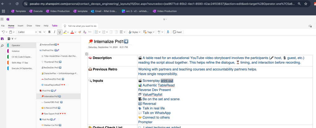Apply yellow text highlight
Image resolution: width=316 pixels, height=128 pixels.
[x=65, y=32]
